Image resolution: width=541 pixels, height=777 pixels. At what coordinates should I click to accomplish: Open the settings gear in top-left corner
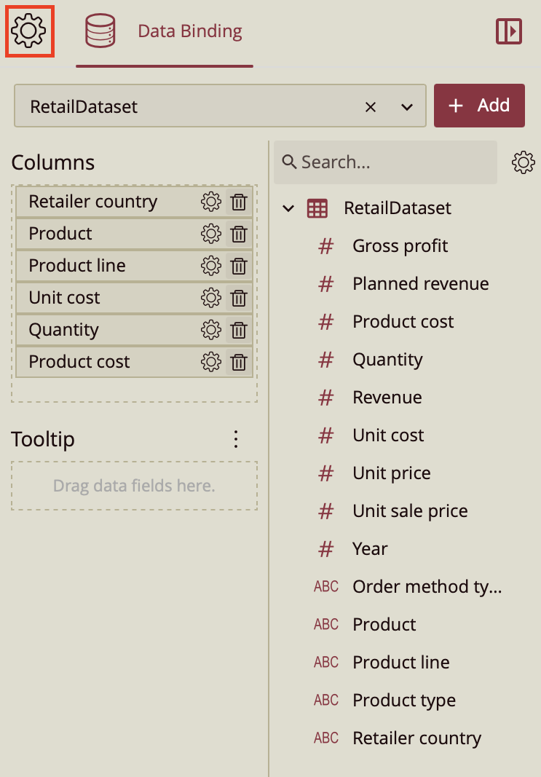[28, 31]
